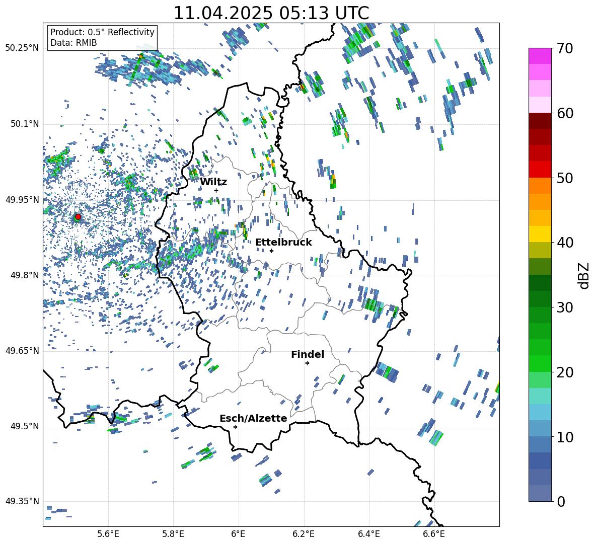596x544 pixels.
Task: Click the Wiltz station cross marker
Action: tap(216, 190)
